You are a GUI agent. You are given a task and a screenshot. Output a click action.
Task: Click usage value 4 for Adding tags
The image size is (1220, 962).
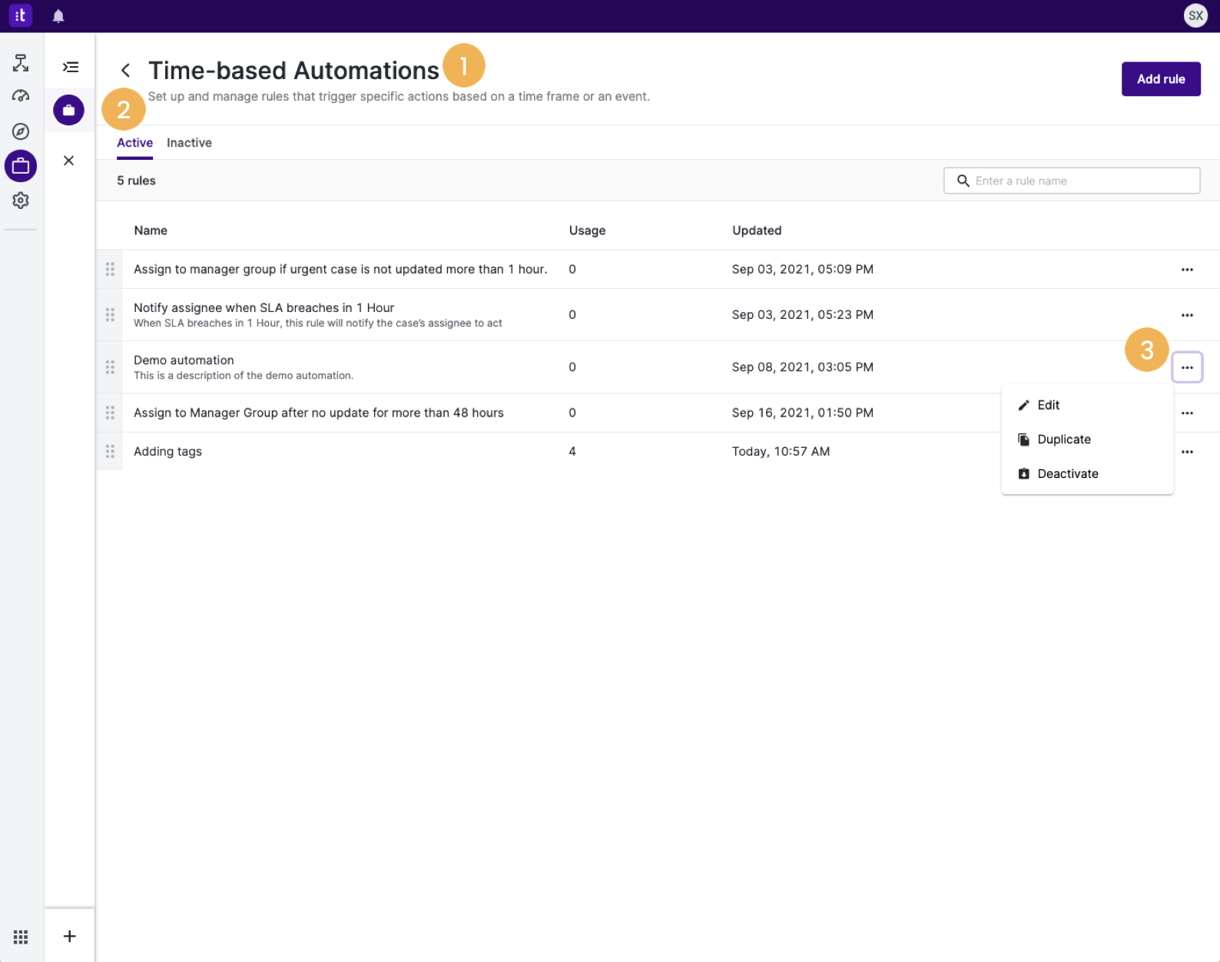click(x=572, y=451)
